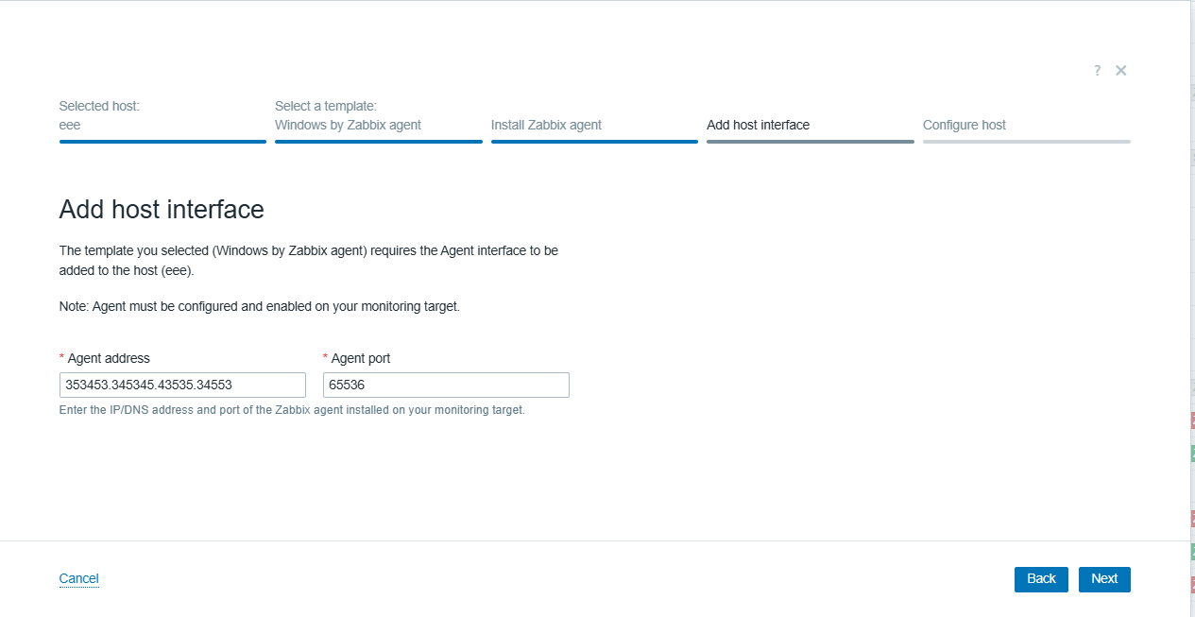Go to the Selected host step
This screenshot has height=617, width=1195.
[x=162, y=120]
